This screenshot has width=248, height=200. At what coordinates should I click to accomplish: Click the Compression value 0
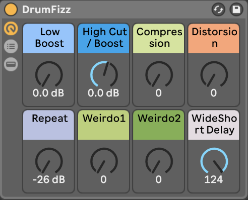coord(158,93)
